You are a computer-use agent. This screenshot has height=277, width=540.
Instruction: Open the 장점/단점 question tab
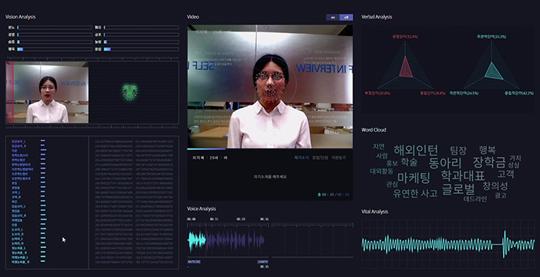click(320, 158)
